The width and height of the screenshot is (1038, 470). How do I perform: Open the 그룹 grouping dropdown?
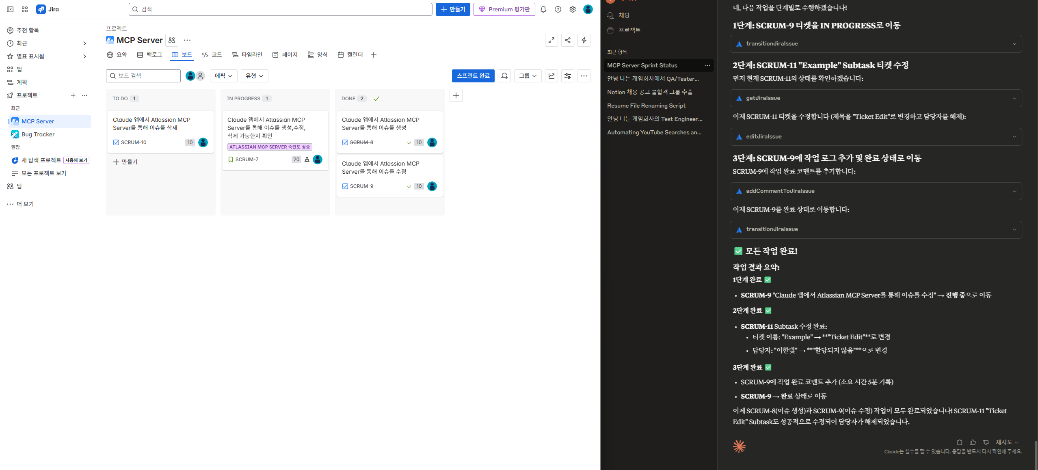528,76
